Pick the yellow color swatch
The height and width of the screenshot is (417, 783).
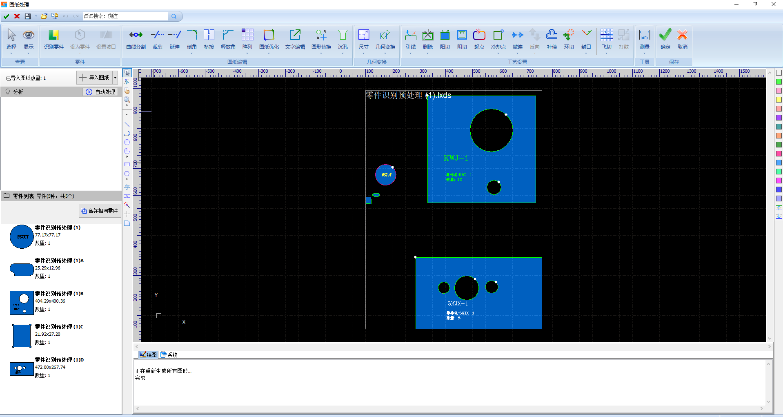point(779,100)
